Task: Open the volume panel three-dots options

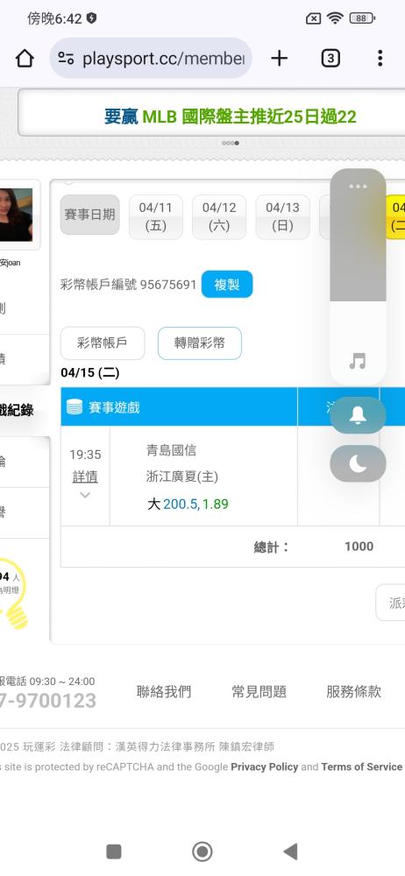Action: tap(358, 186)
